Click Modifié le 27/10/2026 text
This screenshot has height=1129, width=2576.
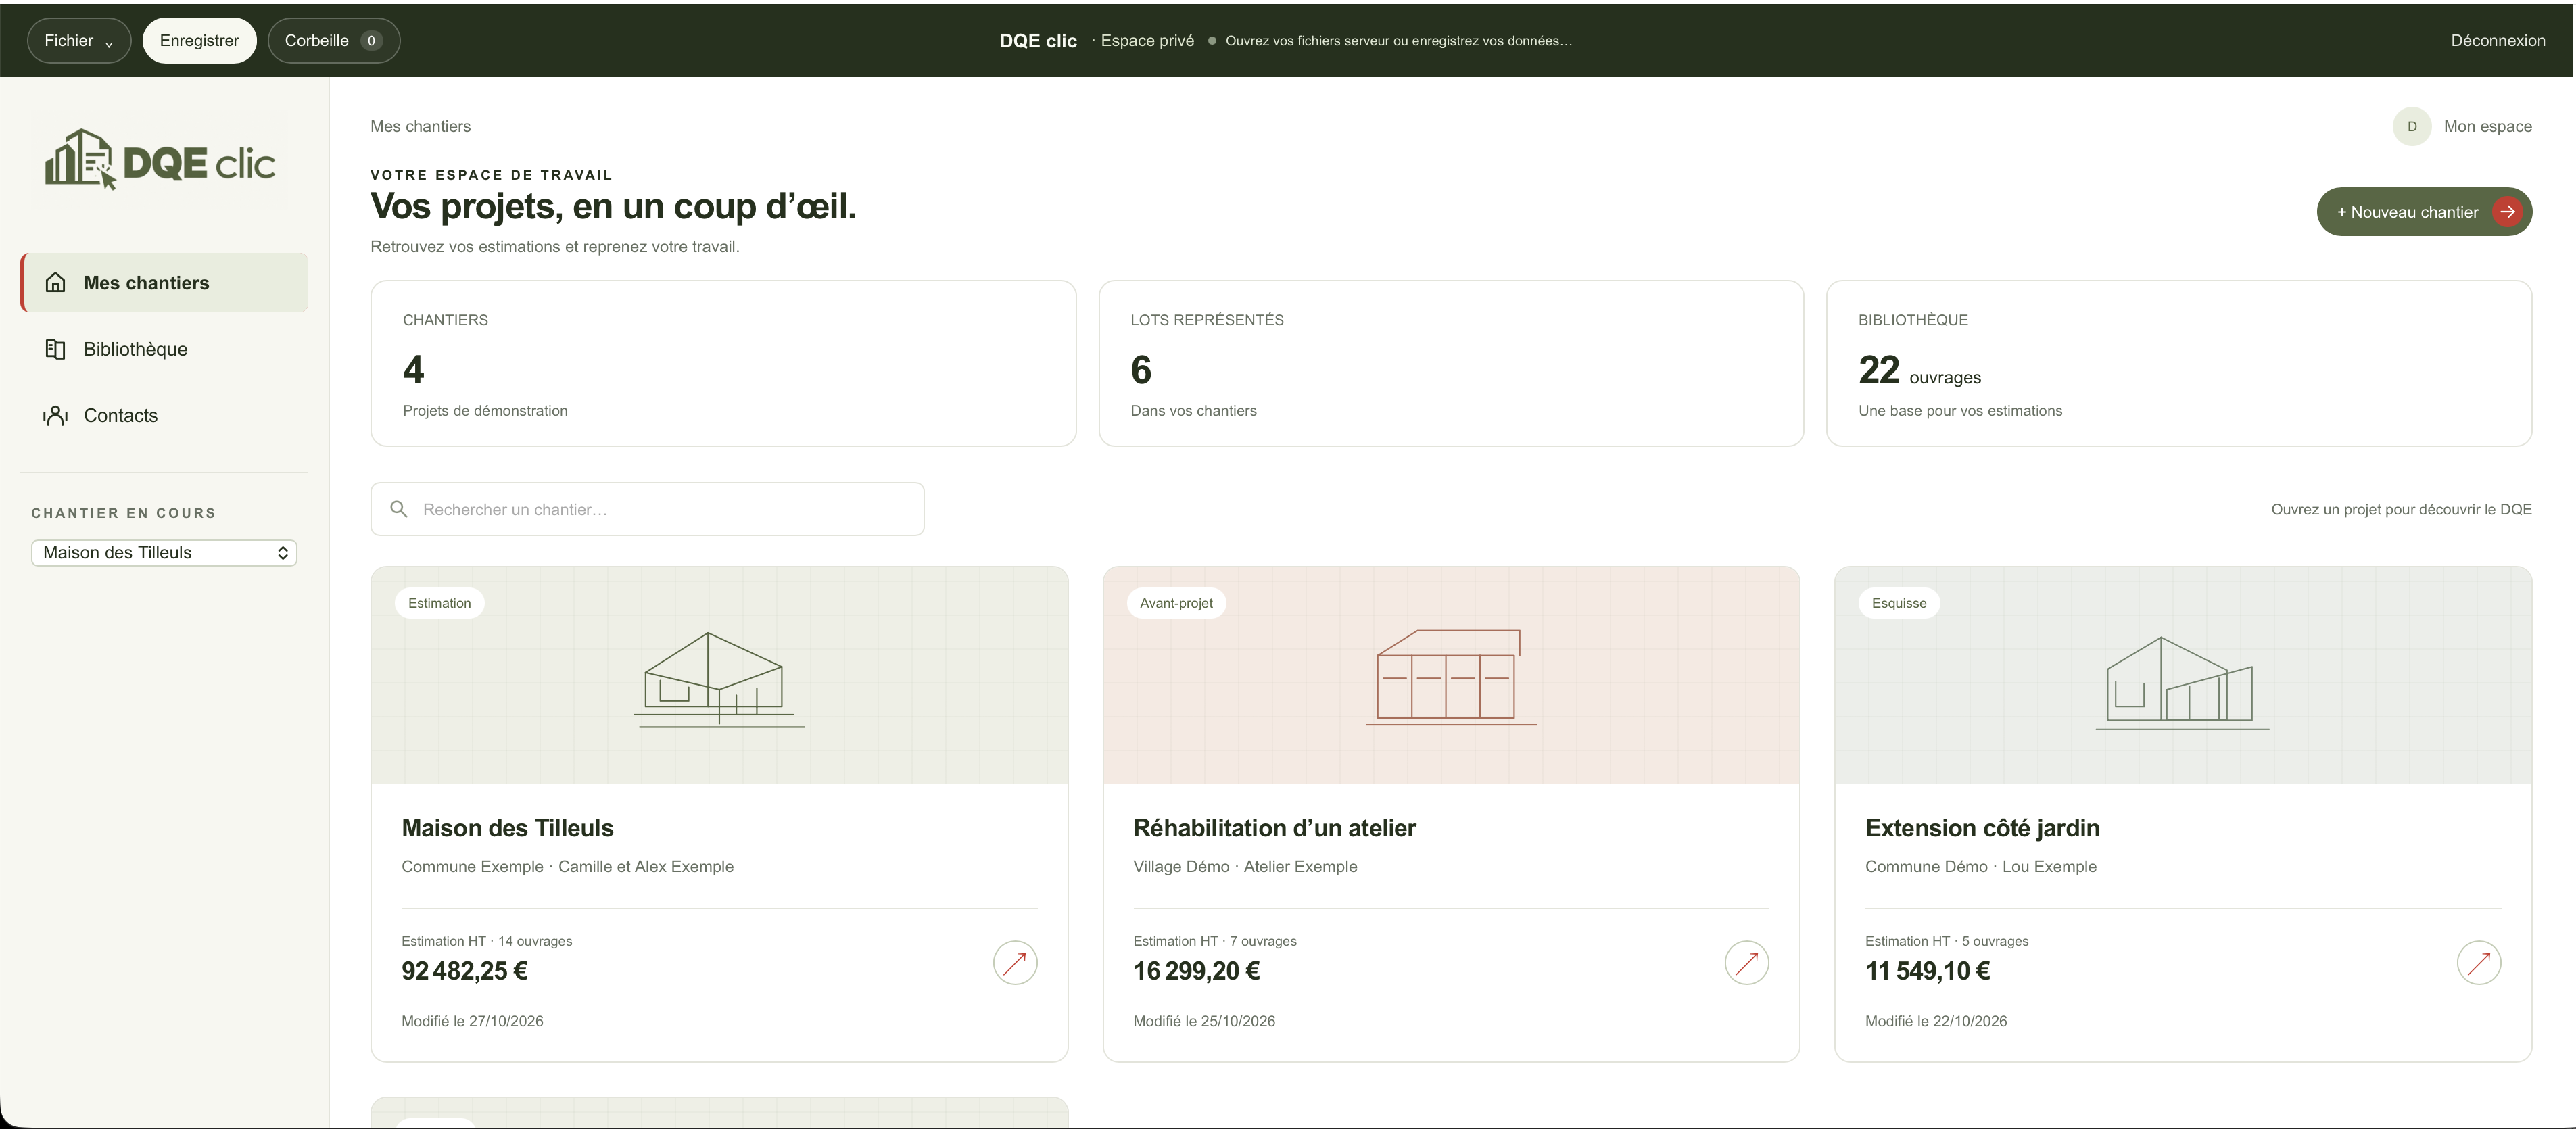point(472,1021)
